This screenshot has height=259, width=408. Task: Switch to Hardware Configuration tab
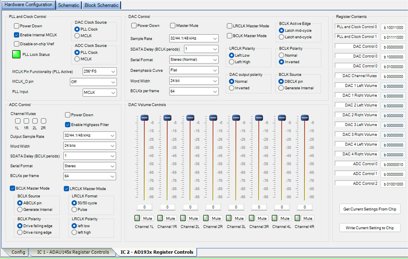[x=28, y=5]
